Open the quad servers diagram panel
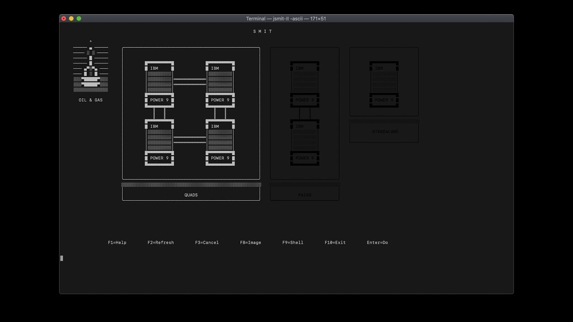Image resolution: width=573 pixels, height=322 pixels. (191, 113)
